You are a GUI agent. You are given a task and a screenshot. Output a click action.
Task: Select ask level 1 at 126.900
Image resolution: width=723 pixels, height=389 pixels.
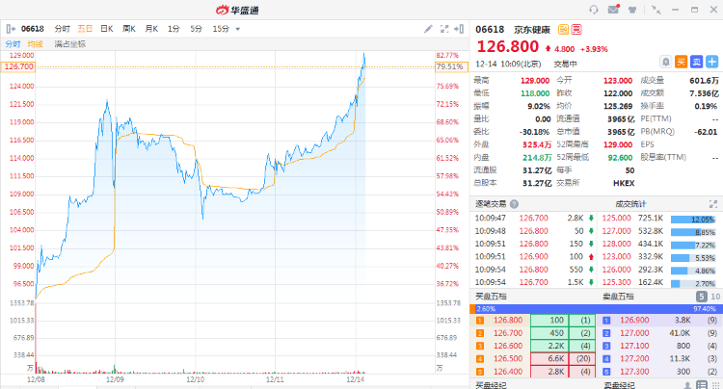coord(659,320)
